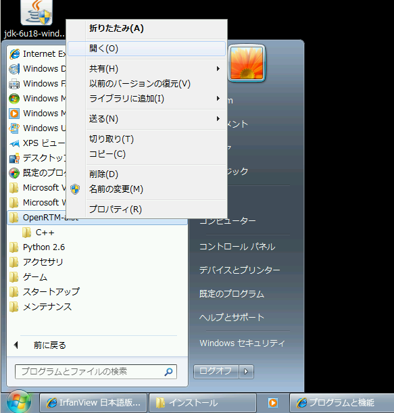Click the Internet Explorer icon in Start menu
Viewport: 394px width, 413px height.
pyautogui.click(x=14, y=53)
